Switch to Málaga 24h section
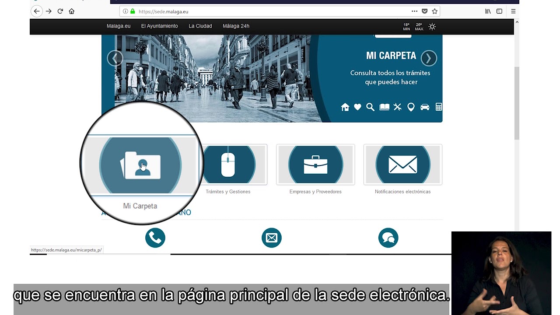 click(x=235, y=26)
